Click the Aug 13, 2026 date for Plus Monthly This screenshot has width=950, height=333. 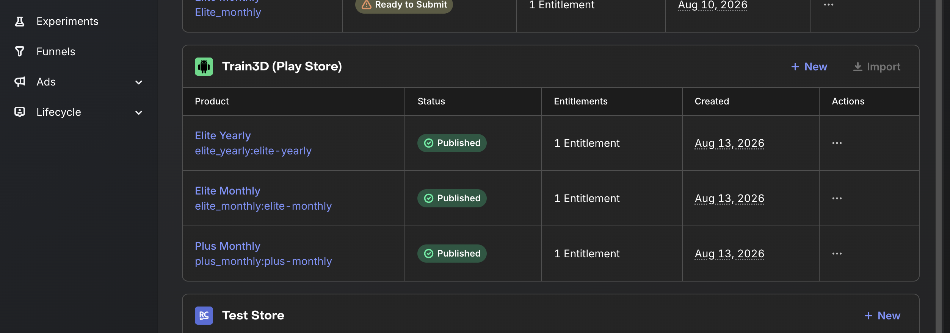coord(729,254)
